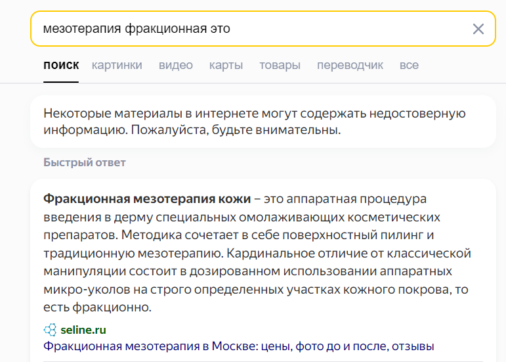Go to the товары tab
506x362 pixels.
pyautogui.click(x=280, y=65)
